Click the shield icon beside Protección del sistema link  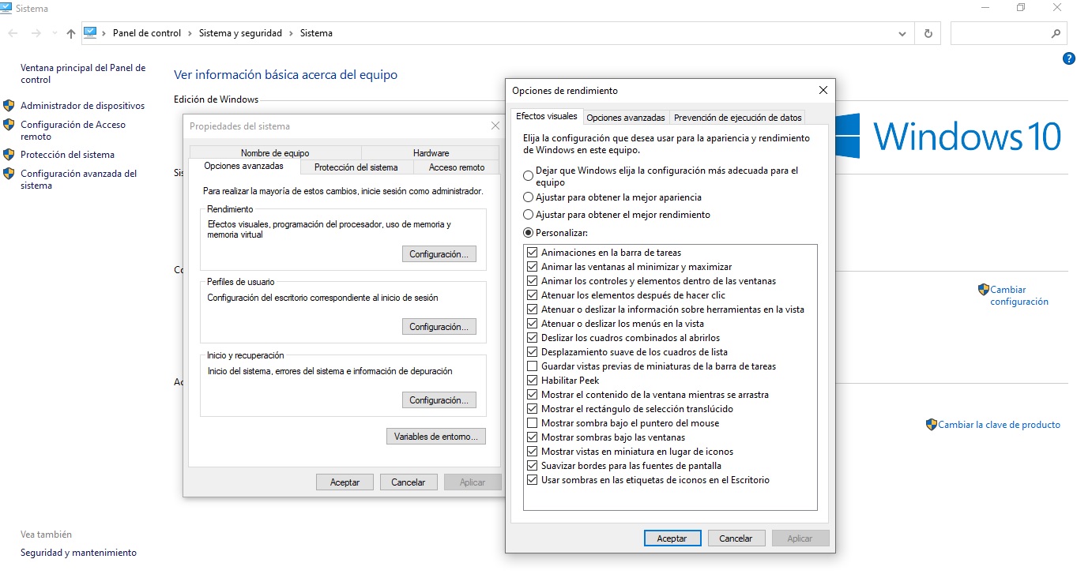[x=9, y=155]
